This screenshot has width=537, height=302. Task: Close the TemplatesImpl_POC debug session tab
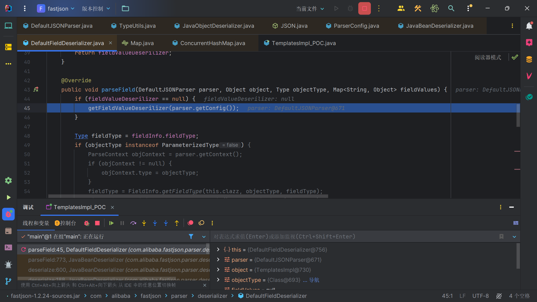pyautogui.click(x=112, y=207)
